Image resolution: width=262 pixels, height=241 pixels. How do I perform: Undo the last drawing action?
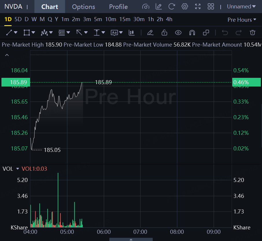225,32
